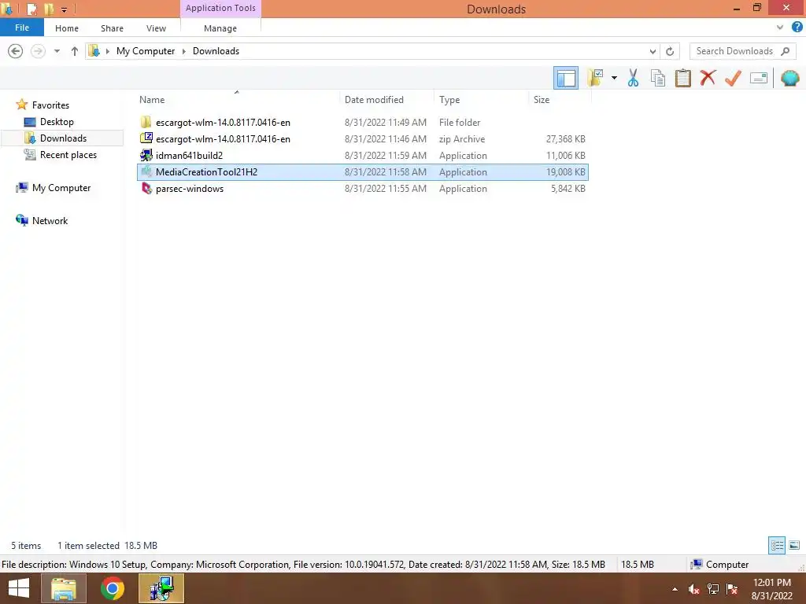806x604 pixels.
Task: Click the Paste clipboard icon
Action: (682, 78)
